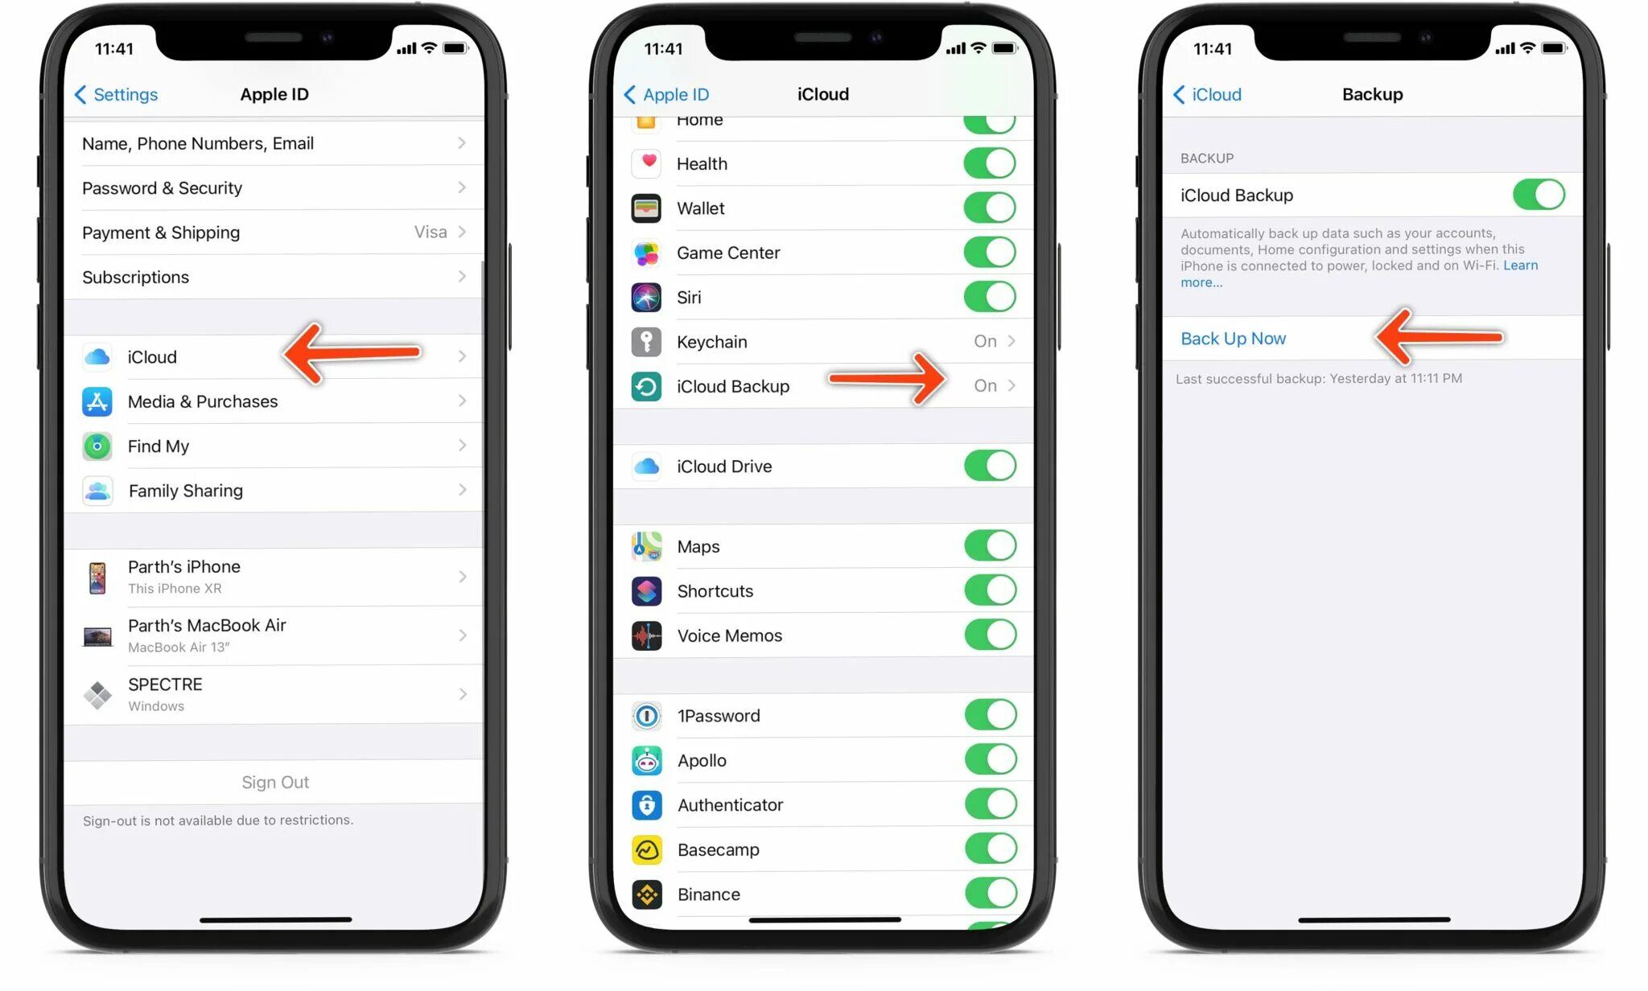This screenshot has height=991, width=1648.
Task: Select the Keychain settings row icon
Action: coord(648,341)
